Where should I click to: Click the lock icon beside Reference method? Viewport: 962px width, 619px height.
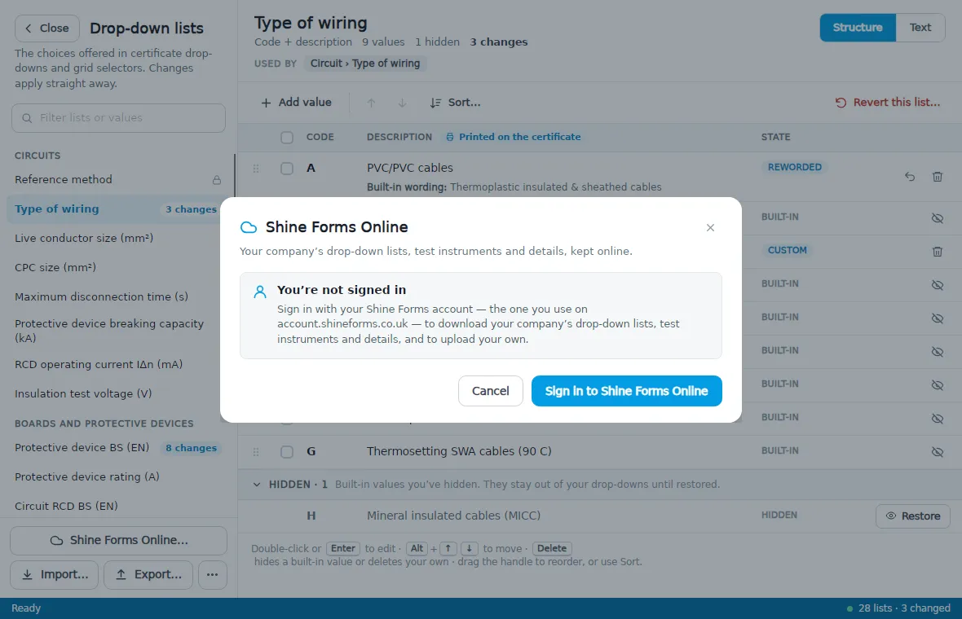[217, 180]
